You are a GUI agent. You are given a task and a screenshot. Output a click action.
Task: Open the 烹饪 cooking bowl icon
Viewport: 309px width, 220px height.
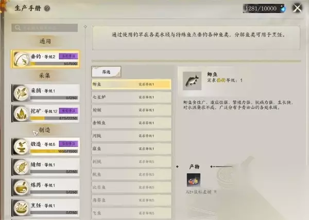click(21, 208)
